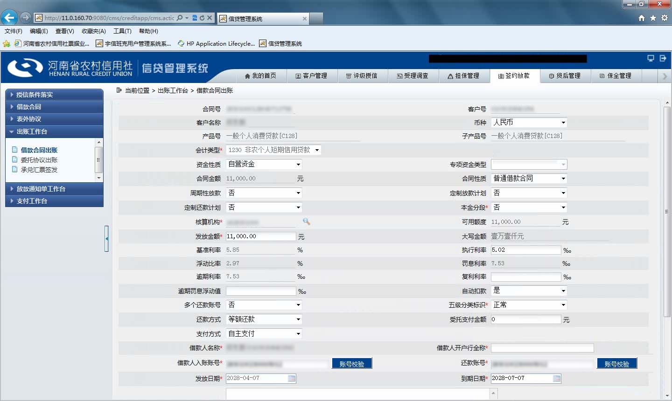The height and width of the screenshot is (401, 672).
Task: Click 账号校验 button beside 借款人入账账号
Action: coord(352,364)
